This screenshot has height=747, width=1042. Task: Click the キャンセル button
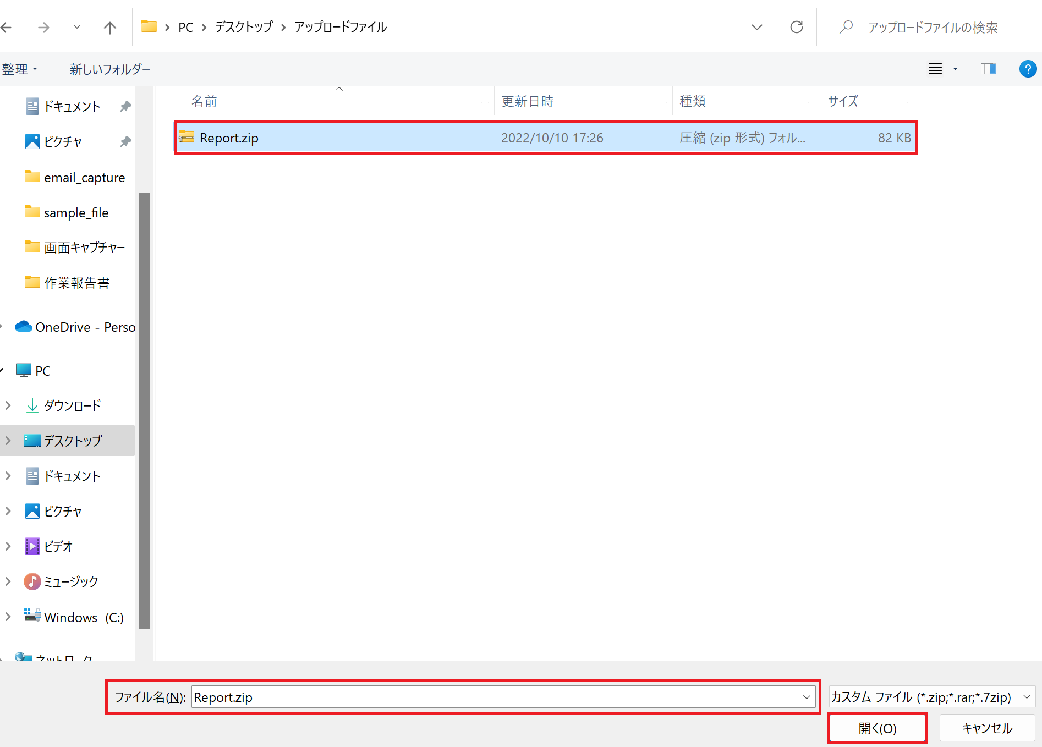[x=986, y=728]
